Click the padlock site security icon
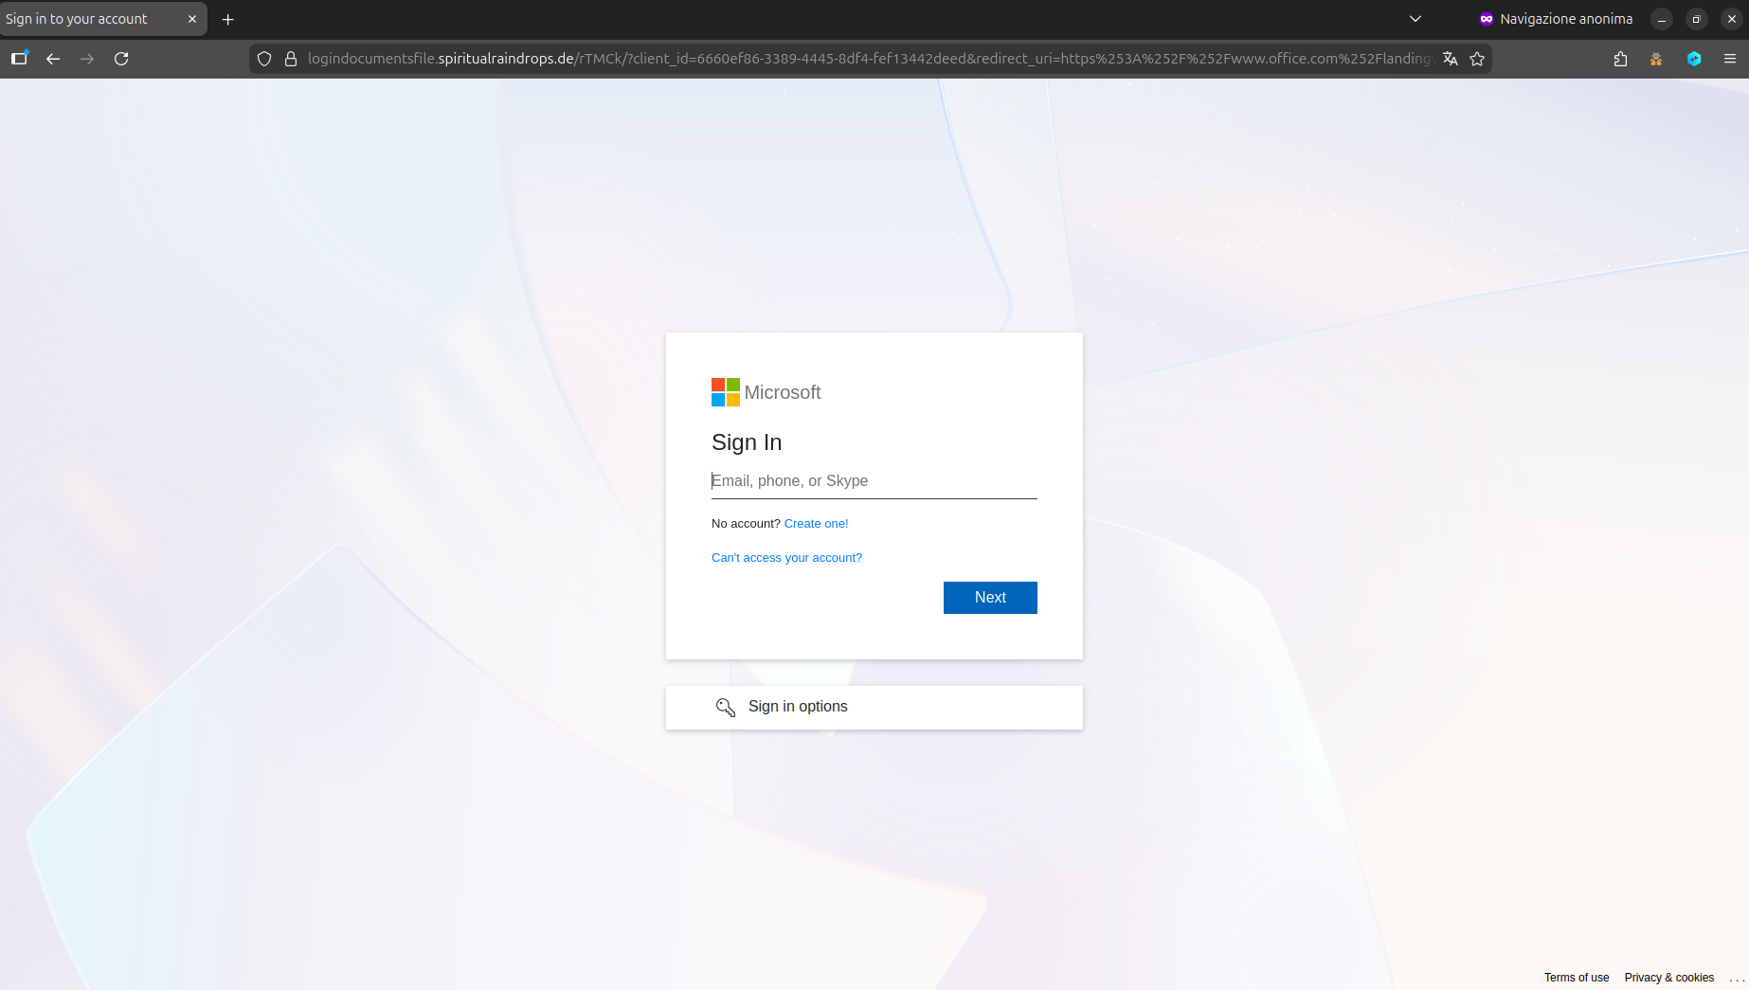Viewport: 1749px width, 990px height. click(x=291, y=59)
